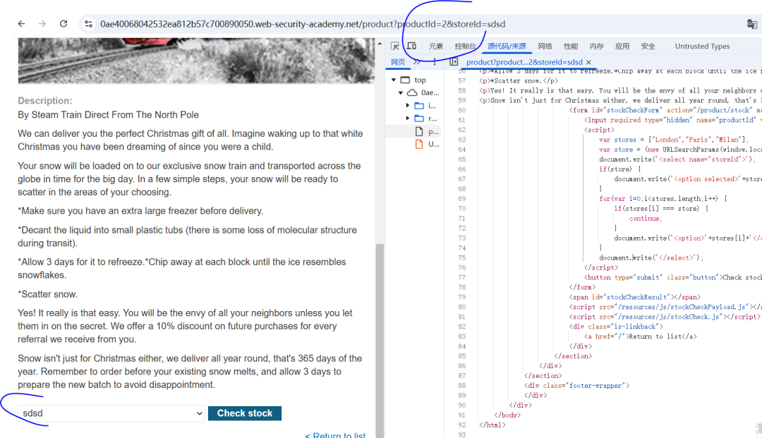This screenshot has height=438, width=762.
Task: Open site information icon in address bar
Action: click(x=88, y=24)
